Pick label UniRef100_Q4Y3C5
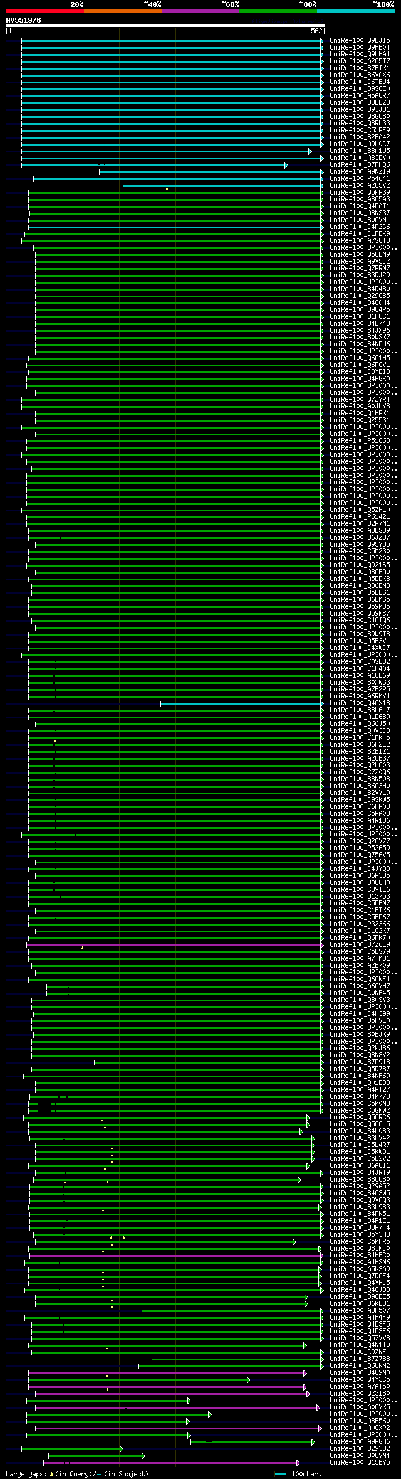This screenshot has height=1479, width=401. pyautogui.click(x=360, y=1380)
